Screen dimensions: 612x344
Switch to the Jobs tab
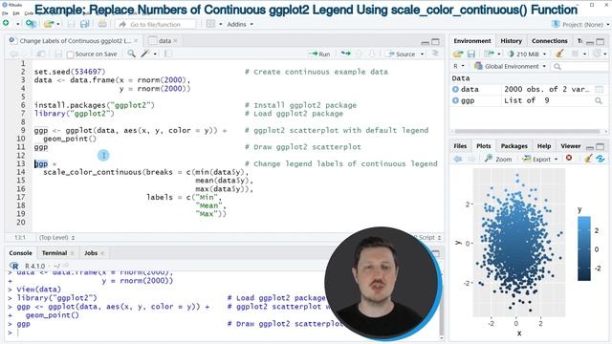pyautogui.click(x=91, y=252)
